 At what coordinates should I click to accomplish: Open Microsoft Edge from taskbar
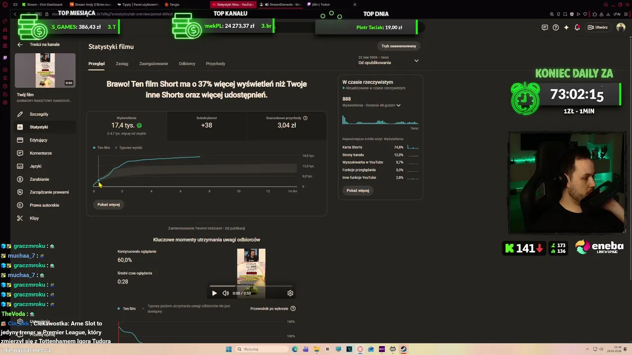295,349
